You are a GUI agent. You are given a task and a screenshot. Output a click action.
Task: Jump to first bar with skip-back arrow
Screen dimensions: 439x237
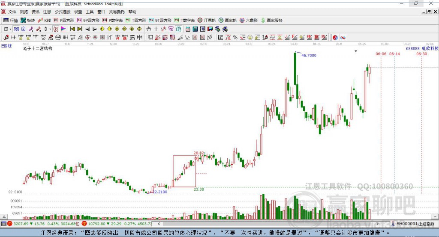pyautogui.click(x=72, y=29)
